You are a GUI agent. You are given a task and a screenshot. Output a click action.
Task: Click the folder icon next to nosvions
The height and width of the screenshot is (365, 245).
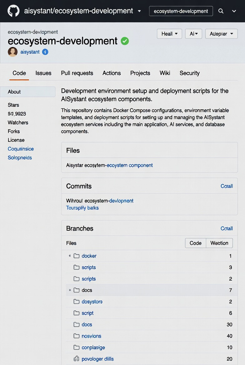76,336
